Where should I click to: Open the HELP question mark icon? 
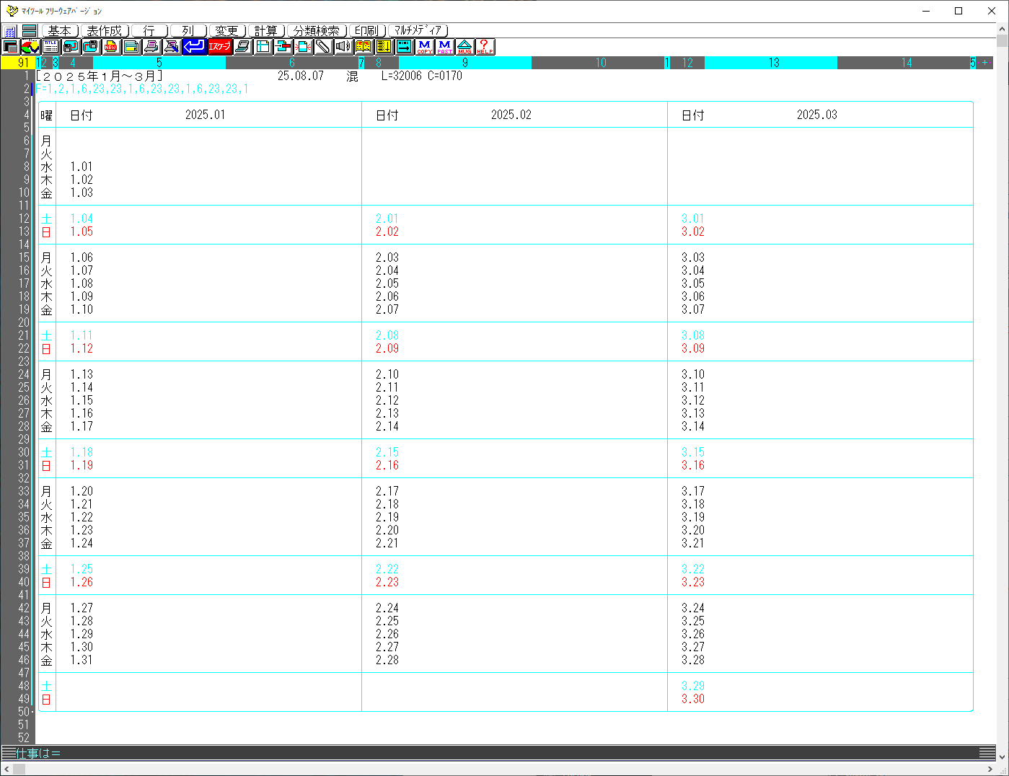click(485, 47)
